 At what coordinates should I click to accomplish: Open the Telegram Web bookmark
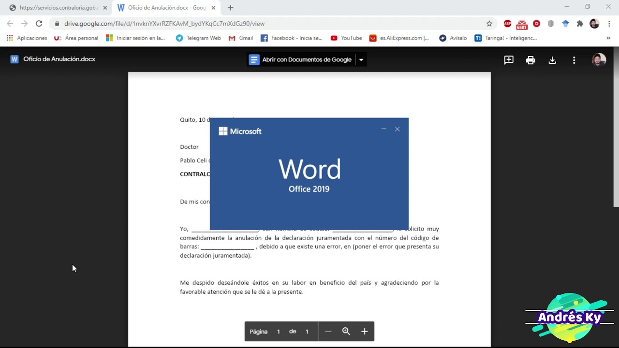coord(198,38)
